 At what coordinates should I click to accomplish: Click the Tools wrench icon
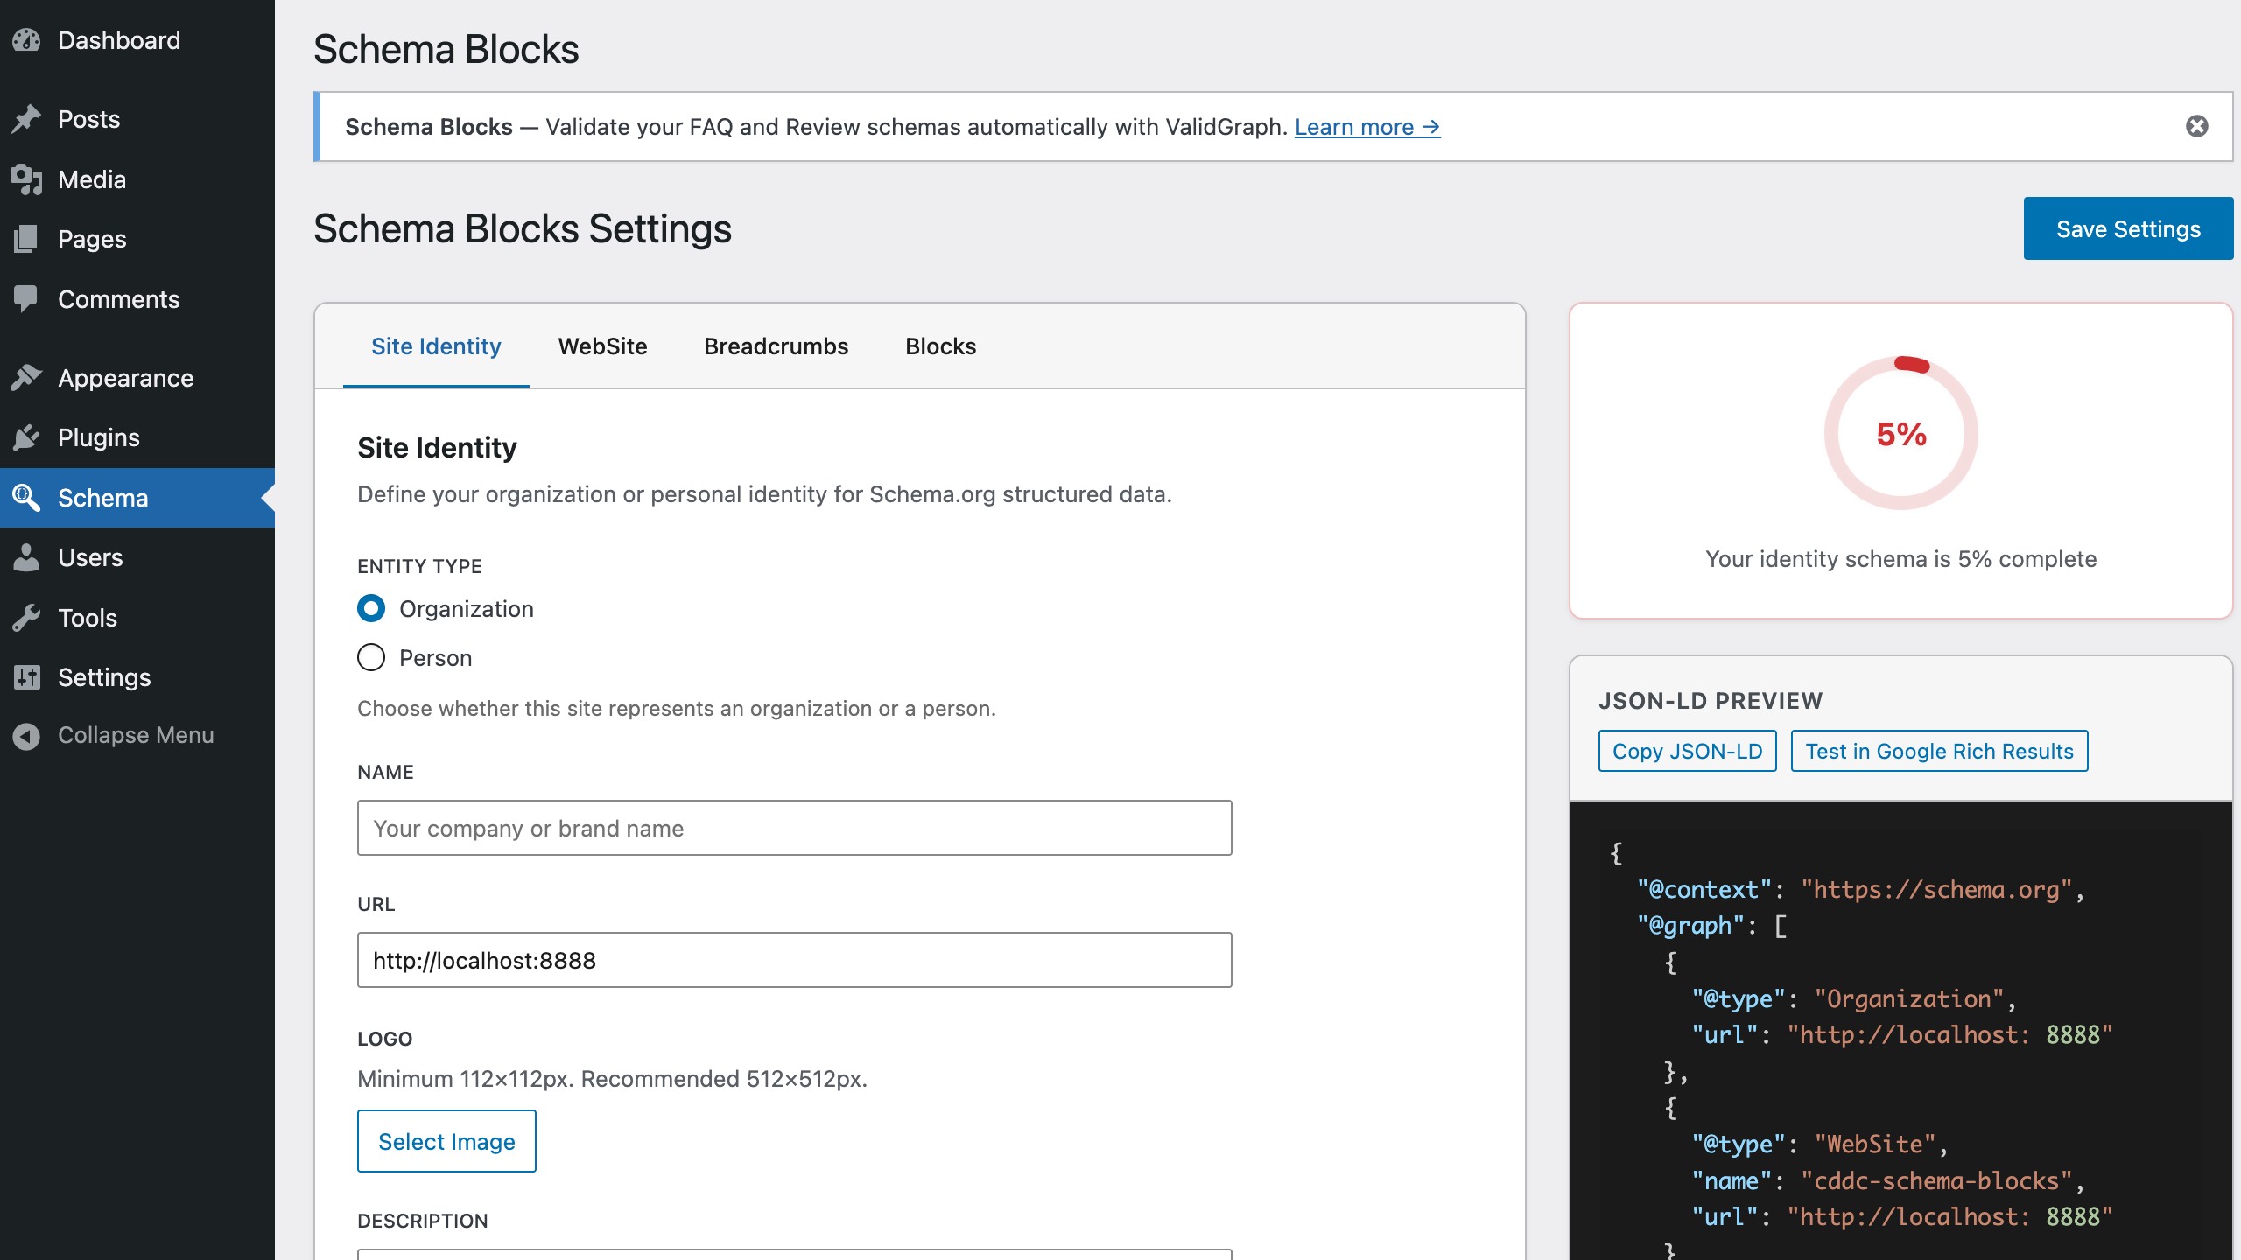[x=26, y=618]
